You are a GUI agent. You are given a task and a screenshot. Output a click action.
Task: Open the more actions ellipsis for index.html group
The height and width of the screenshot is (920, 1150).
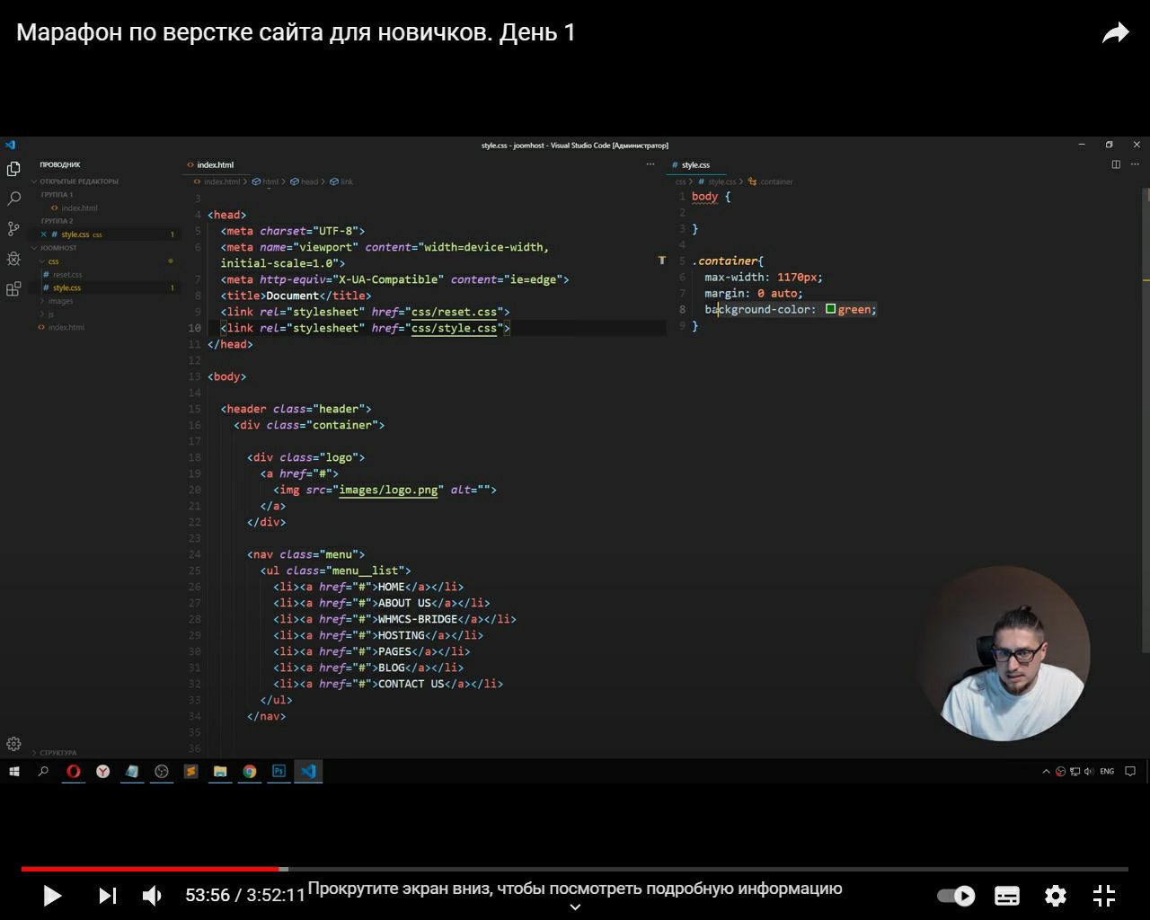pyautogui.click(x=650, y=164)
